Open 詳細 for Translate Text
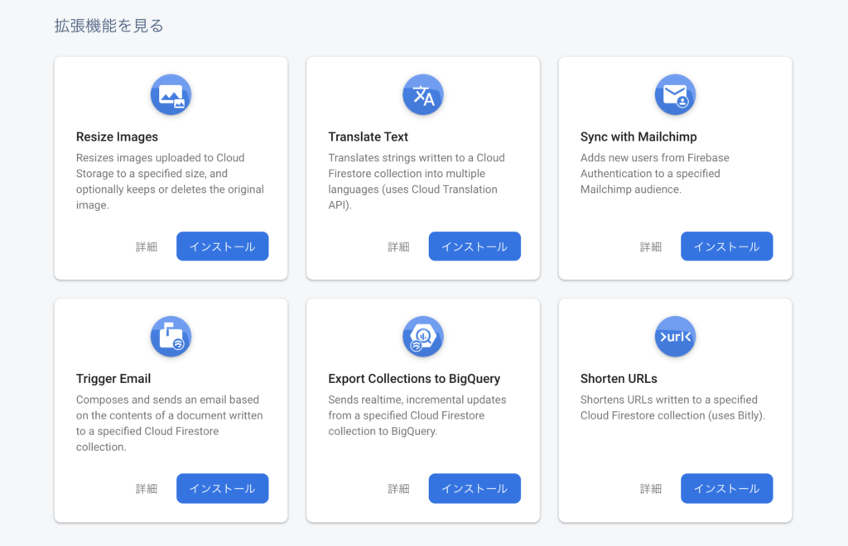 coord(398,247)
